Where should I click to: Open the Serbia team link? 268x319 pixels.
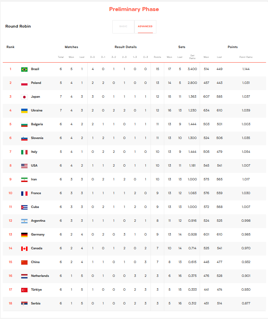click(x=36, y=304)
